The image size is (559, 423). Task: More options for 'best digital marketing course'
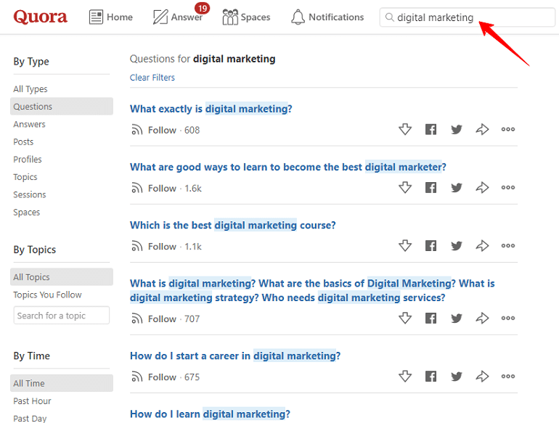[508, 245]
